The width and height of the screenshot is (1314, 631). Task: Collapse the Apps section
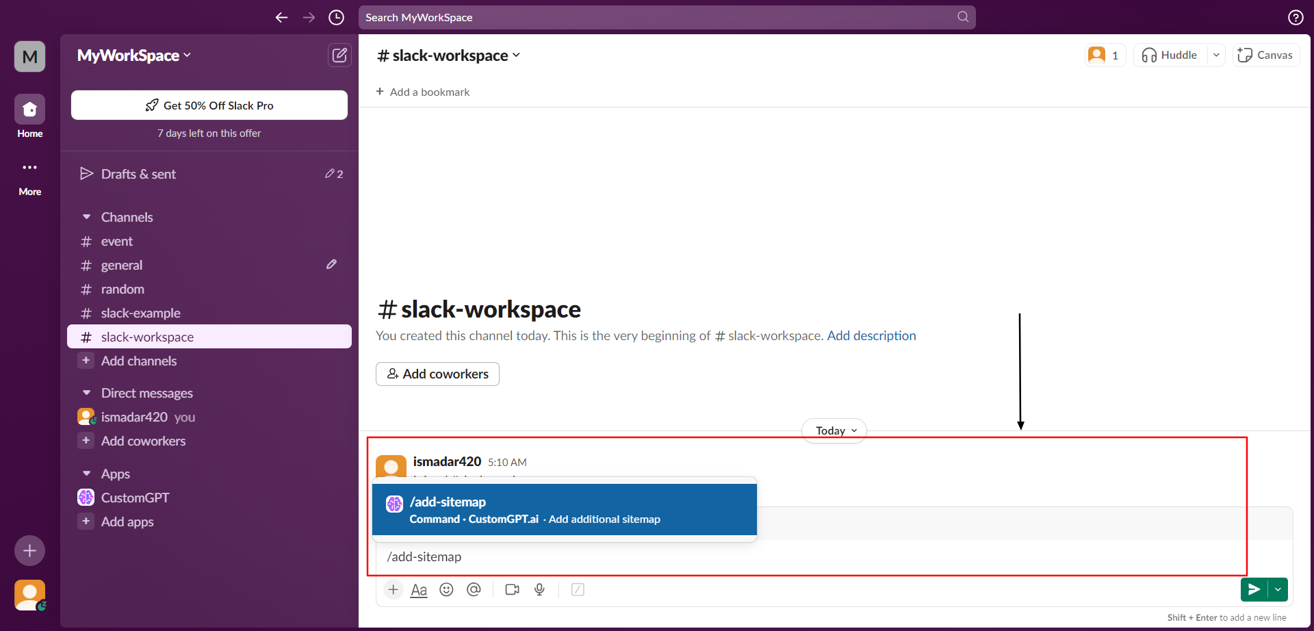87,474
